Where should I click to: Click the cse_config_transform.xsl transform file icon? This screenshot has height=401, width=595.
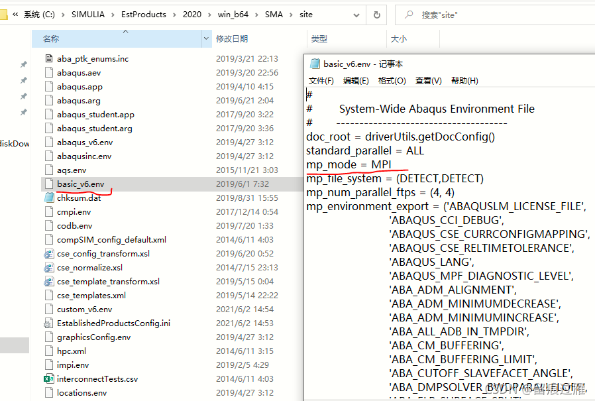click(49, 253)
